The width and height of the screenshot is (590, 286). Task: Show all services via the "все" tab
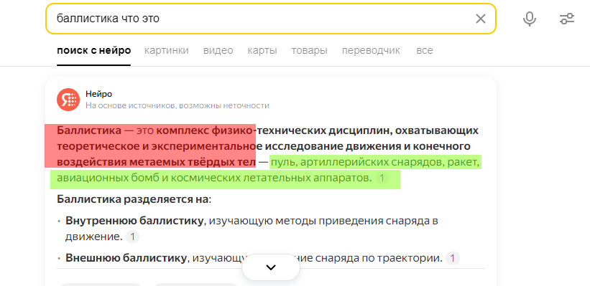(x=425, y=50)
